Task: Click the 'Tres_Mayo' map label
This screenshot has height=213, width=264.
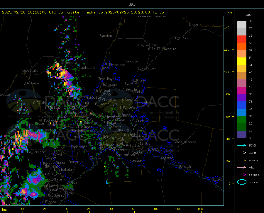Action: [x=106, y=79]
